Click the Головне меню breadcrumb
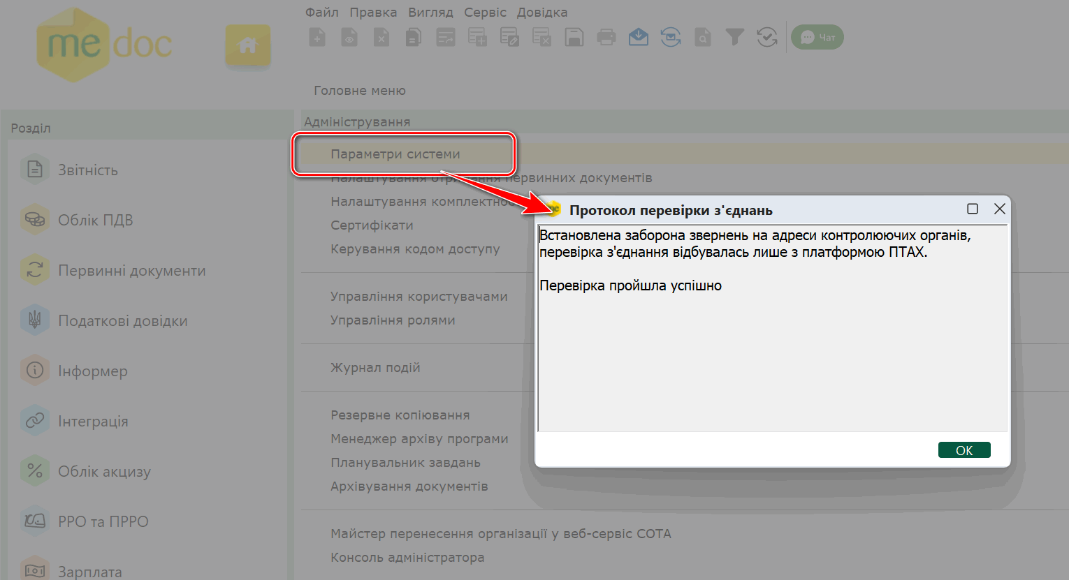The width and height of the screenshot is (1069, 580). coord(360,91)
